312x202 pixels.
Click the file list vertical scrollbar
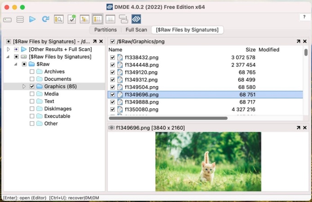[x=306, y=53]
